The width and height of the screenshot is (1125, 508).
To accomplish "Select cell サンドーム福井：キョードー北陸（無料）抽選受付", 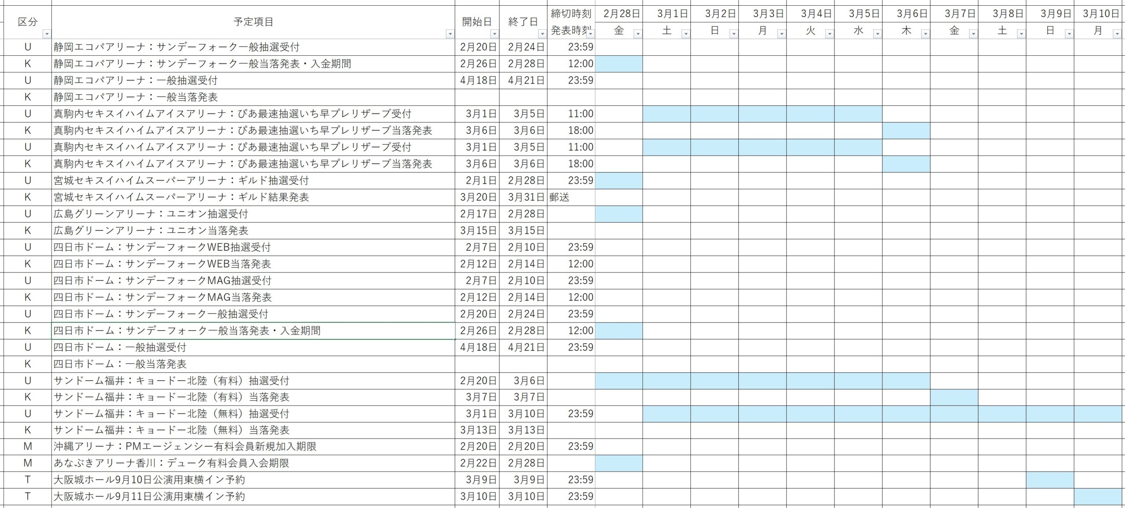I will [x=253, y=414].
